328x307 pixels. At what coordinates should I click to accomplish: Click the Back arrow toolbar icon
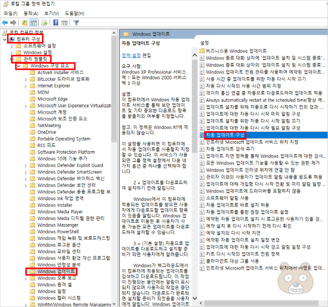coord(5,23)
